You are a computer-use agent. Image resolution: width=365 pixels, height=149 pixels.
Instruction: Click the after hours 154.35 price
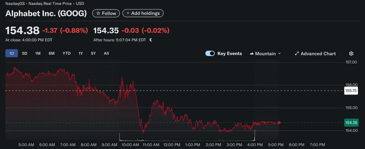point(106,30)
